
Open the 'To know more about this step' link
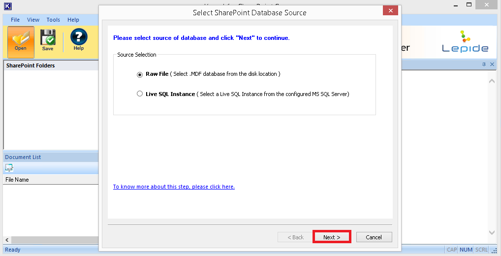point(174,187)
